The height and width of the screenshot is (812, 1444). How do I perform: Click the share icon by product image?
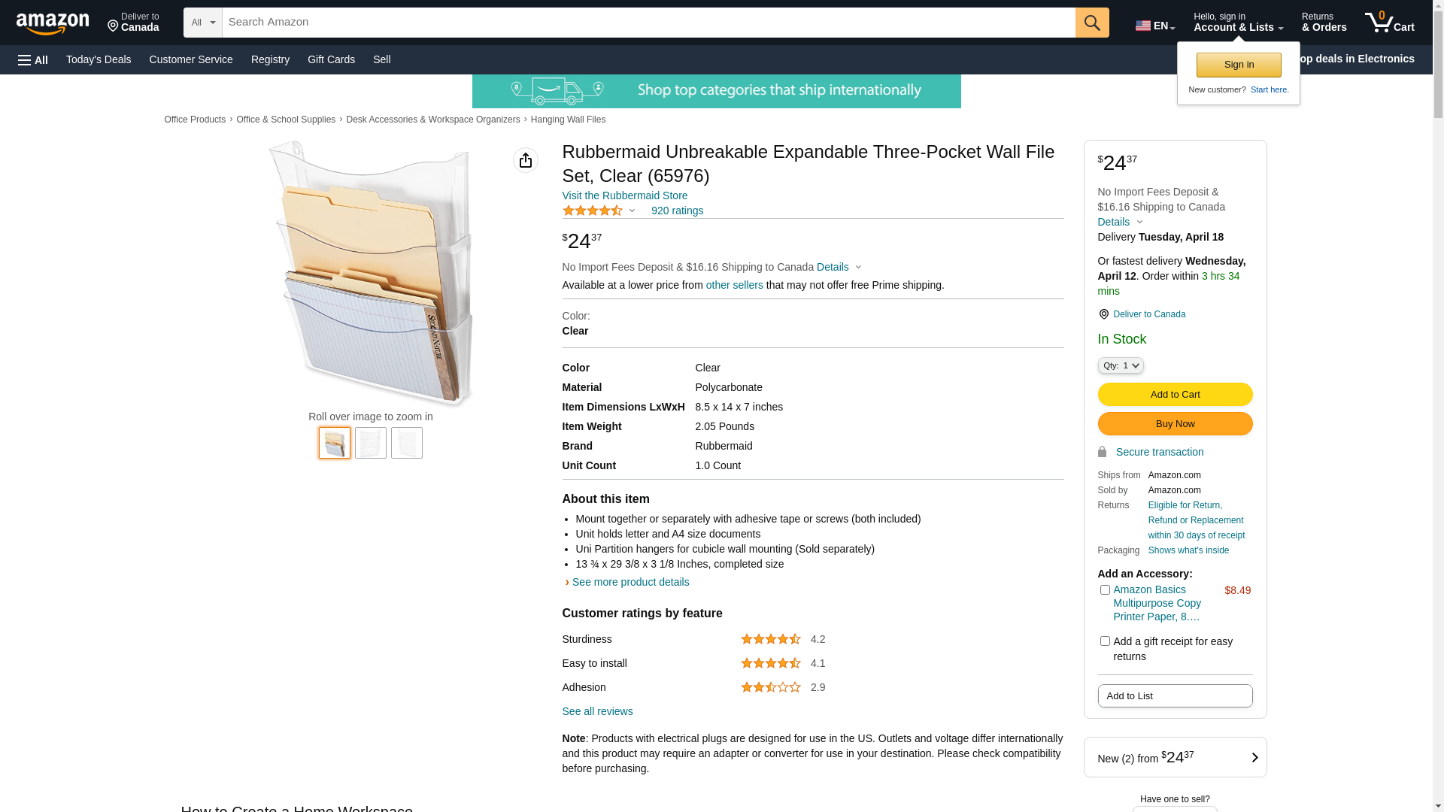pos(525,160)
